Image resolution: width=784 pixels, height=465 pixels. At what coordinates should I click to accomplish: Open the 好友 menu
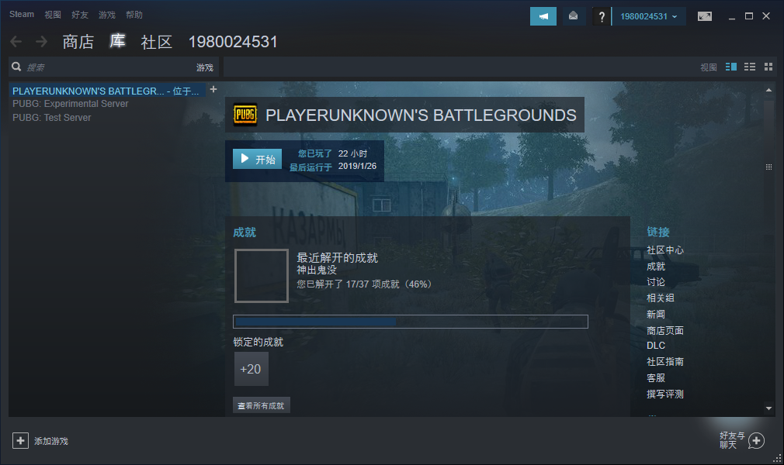pos(79,15)
